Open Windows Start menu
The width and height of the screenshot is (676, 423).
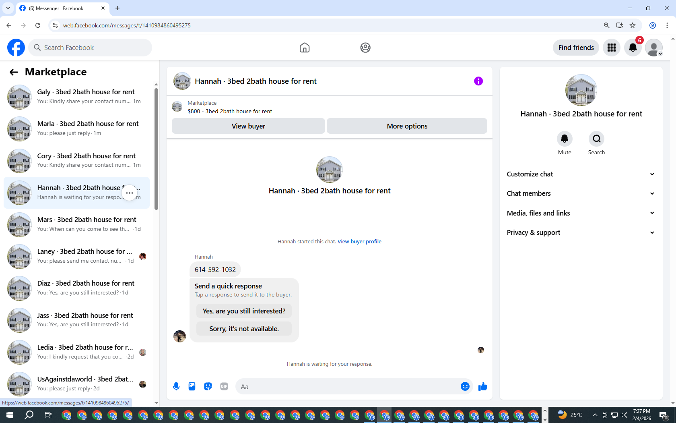click(10, 415)
